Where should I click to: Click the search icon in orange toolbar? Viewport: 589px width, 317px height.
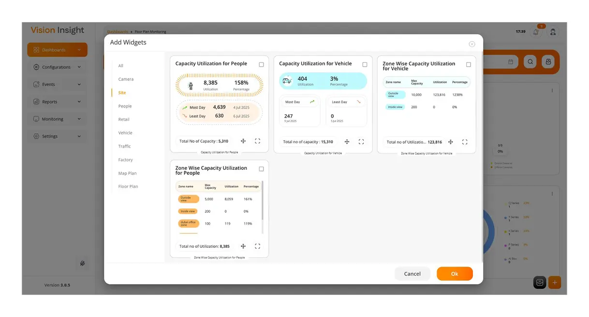pos(530,62)
